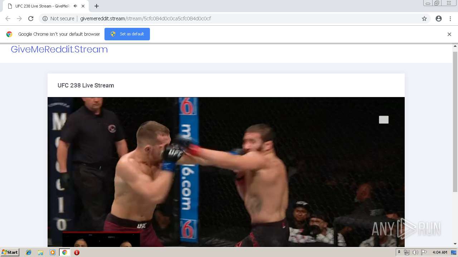Click the gray square overlay on video
Image resolution: width=458 pixels, height=257 pixels.
[x=384, y=120]
